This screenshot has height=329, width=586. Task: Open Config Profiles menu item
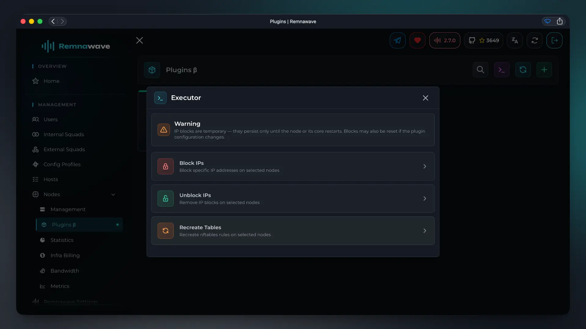tap(62, 164)
